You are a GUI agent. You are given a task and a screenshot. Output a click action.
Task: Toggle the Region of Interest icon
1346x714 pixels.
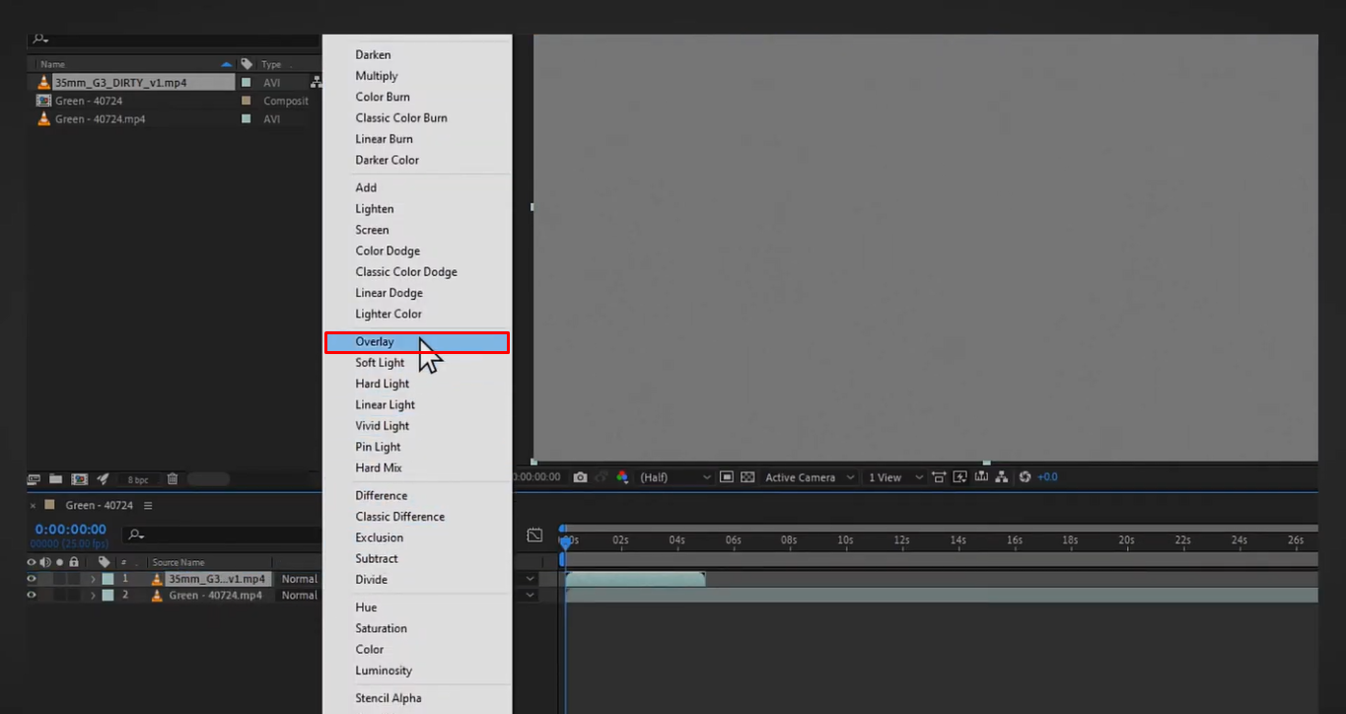tap(727, 477)
